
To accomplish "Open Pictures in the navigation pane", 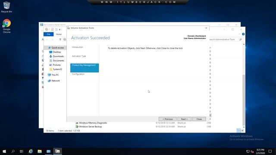I will (56, 65).
